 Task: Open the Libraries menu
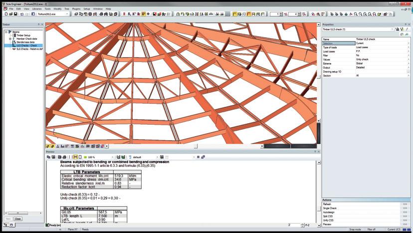(37, 8)
